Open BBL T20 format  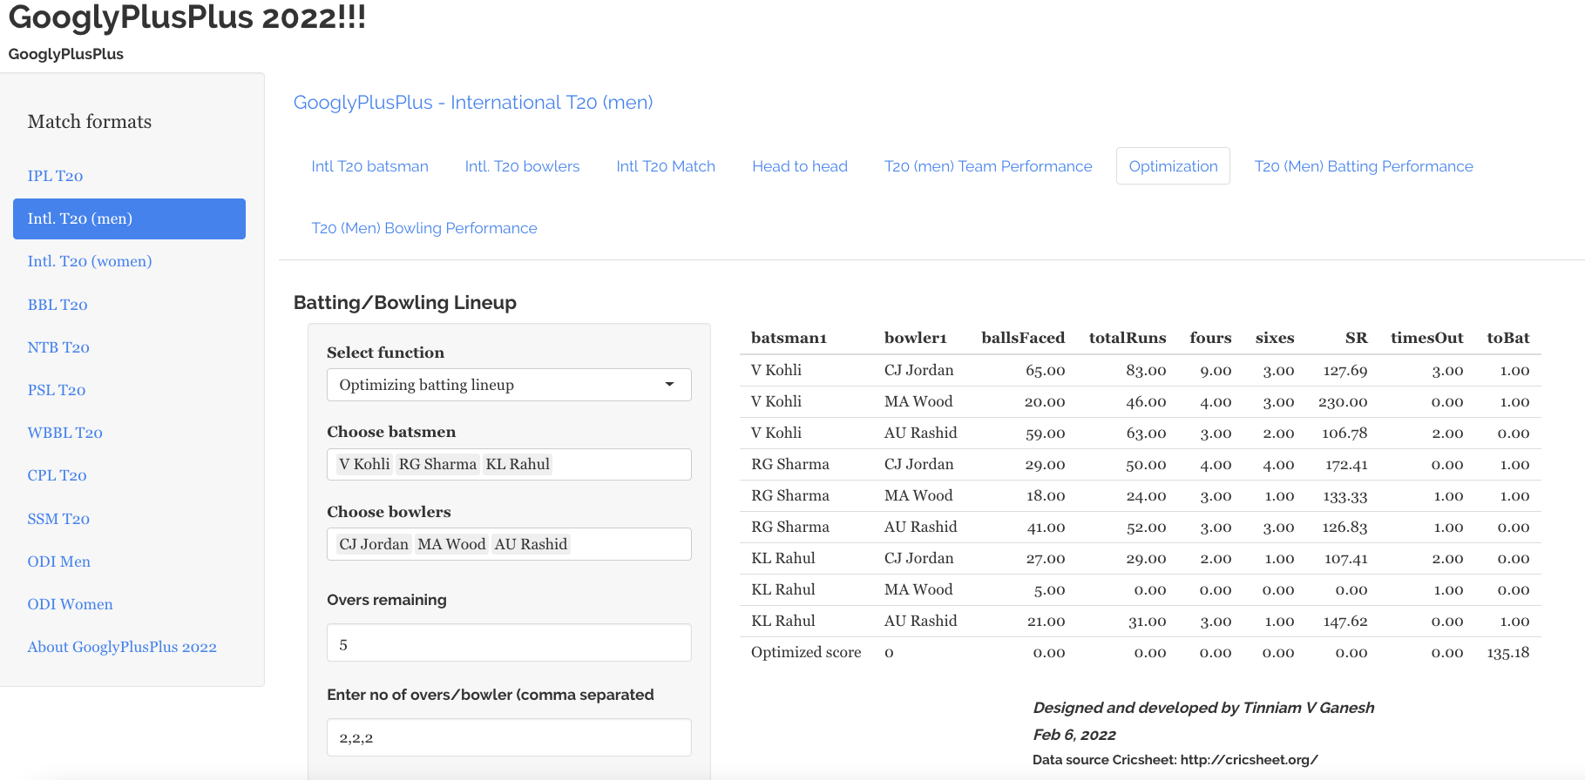pyautogui.click(x=58, y=305)
